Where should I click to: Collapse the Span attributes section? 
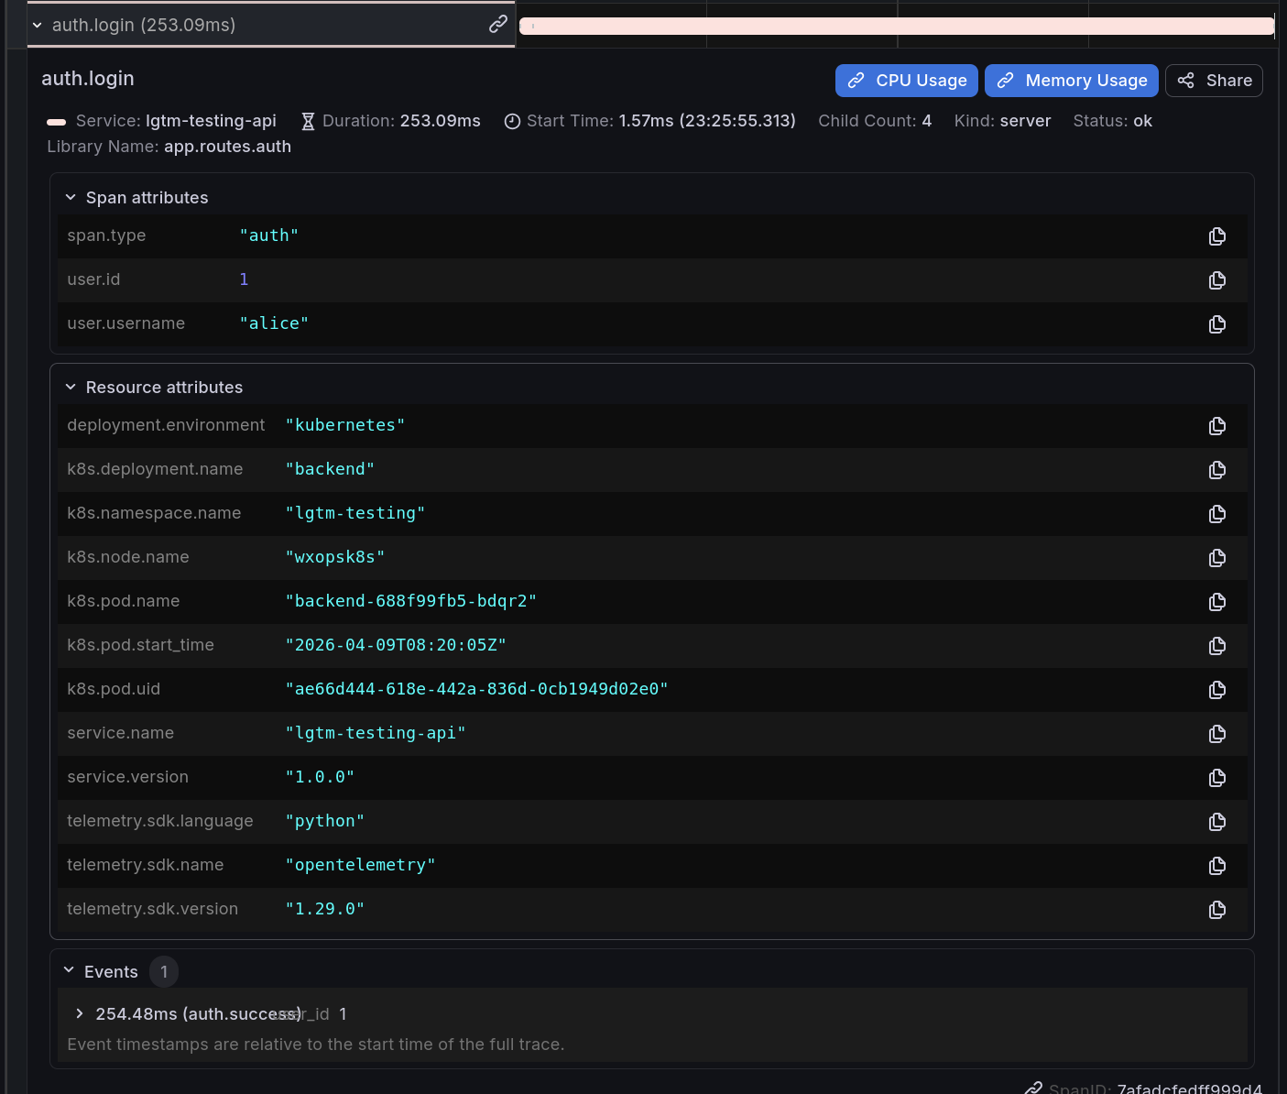pyautogui.click(x=71, y=198)
